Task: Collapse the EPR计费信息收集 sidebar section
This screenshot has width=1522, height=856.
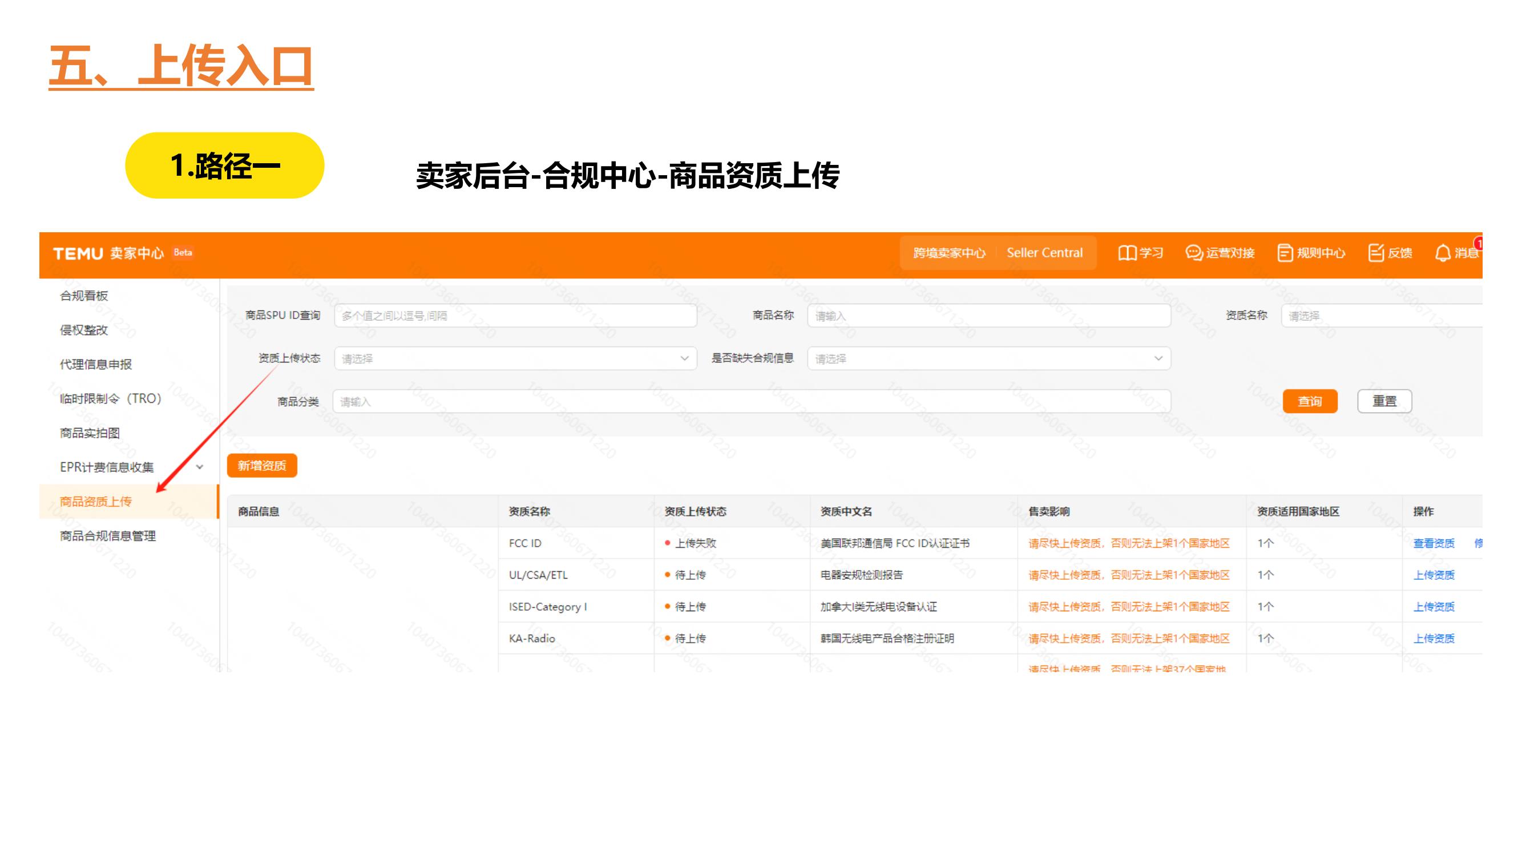Action: tap(200, 467)
